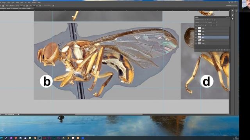Image resolution: width=250 pixels, height=140 pixels.
Task: Create a new group folder icon
Action: tap(222, 50)
